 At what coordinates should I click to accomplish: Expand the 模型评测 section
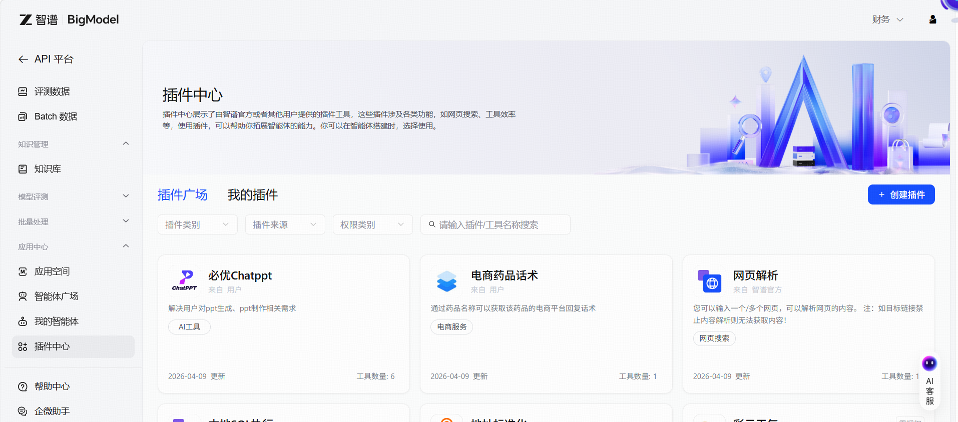coord(126,196)
